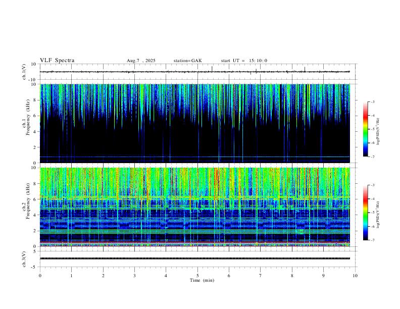Click the "2" kHz tick on ch.1 frequency axis
The image size is (400, 309).
tap(35, 147)
